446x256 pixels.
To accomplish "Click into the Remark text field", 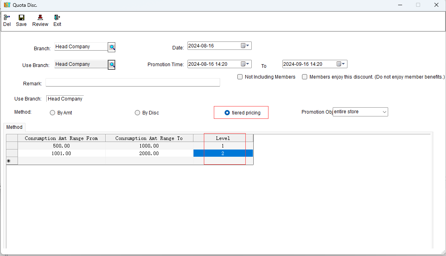I will (132, 83).
